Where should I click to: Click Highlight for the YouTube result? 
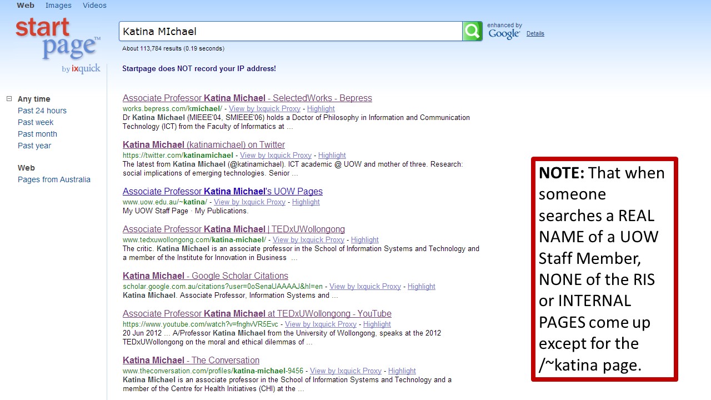pyautogui.click(x=377, y=324)
